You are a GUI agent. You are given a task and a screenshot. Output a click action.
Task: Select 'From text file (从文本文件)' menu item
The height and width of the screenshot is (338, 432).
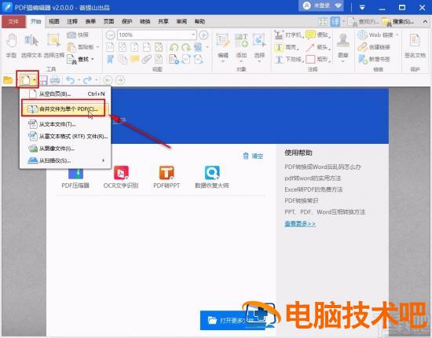(x=65, y=124)
